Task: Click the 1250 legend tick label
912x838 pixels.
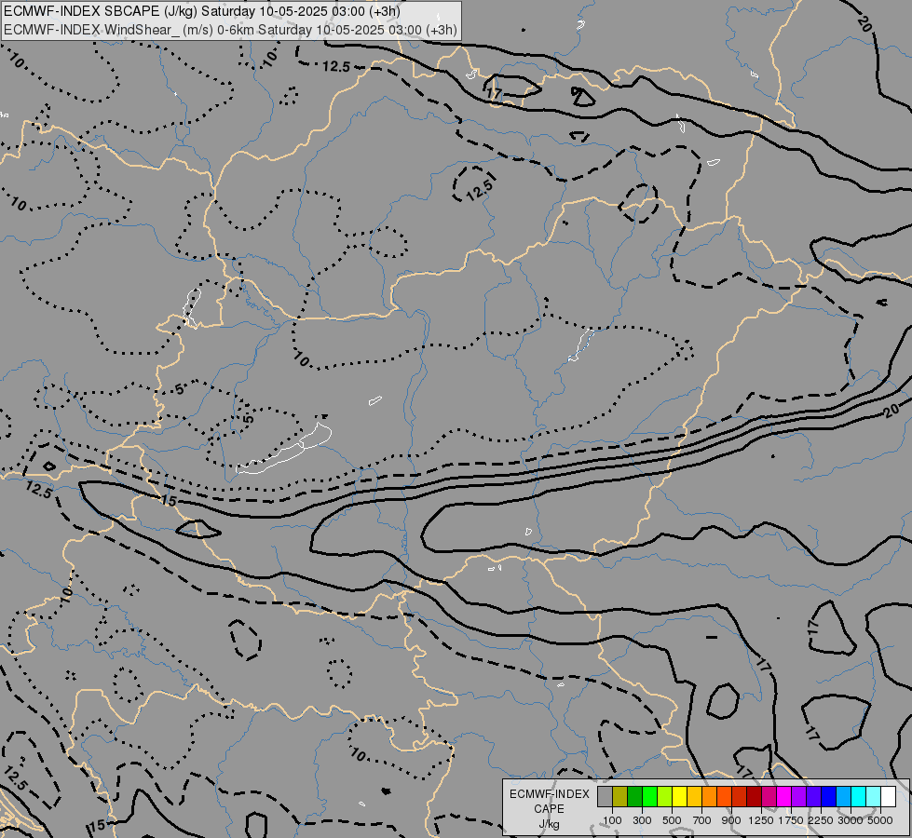Action: click(x=761, y=820)
